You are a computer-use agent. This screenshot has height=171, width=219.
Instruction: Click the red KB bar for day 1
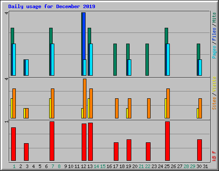(13, 144)
